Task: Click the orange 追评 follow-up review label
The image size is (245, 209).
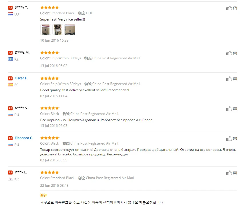Action: (43, 196)
